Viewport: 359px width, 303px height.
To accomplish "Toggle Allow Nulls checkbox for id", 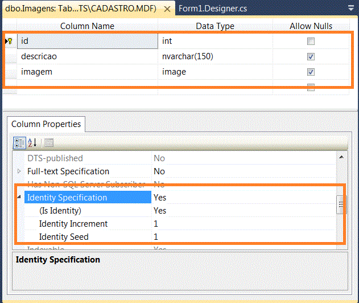I will click(311, 42).
